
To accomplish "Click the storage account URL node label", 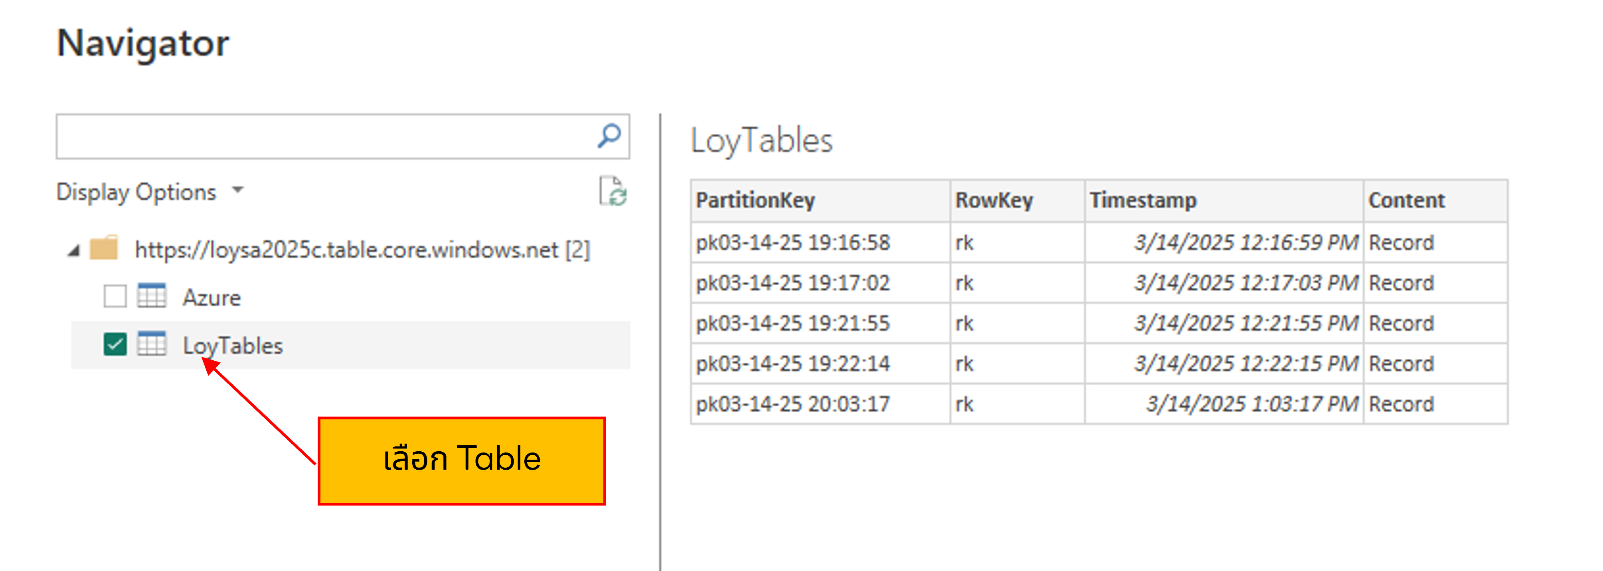I will point(362,249).
